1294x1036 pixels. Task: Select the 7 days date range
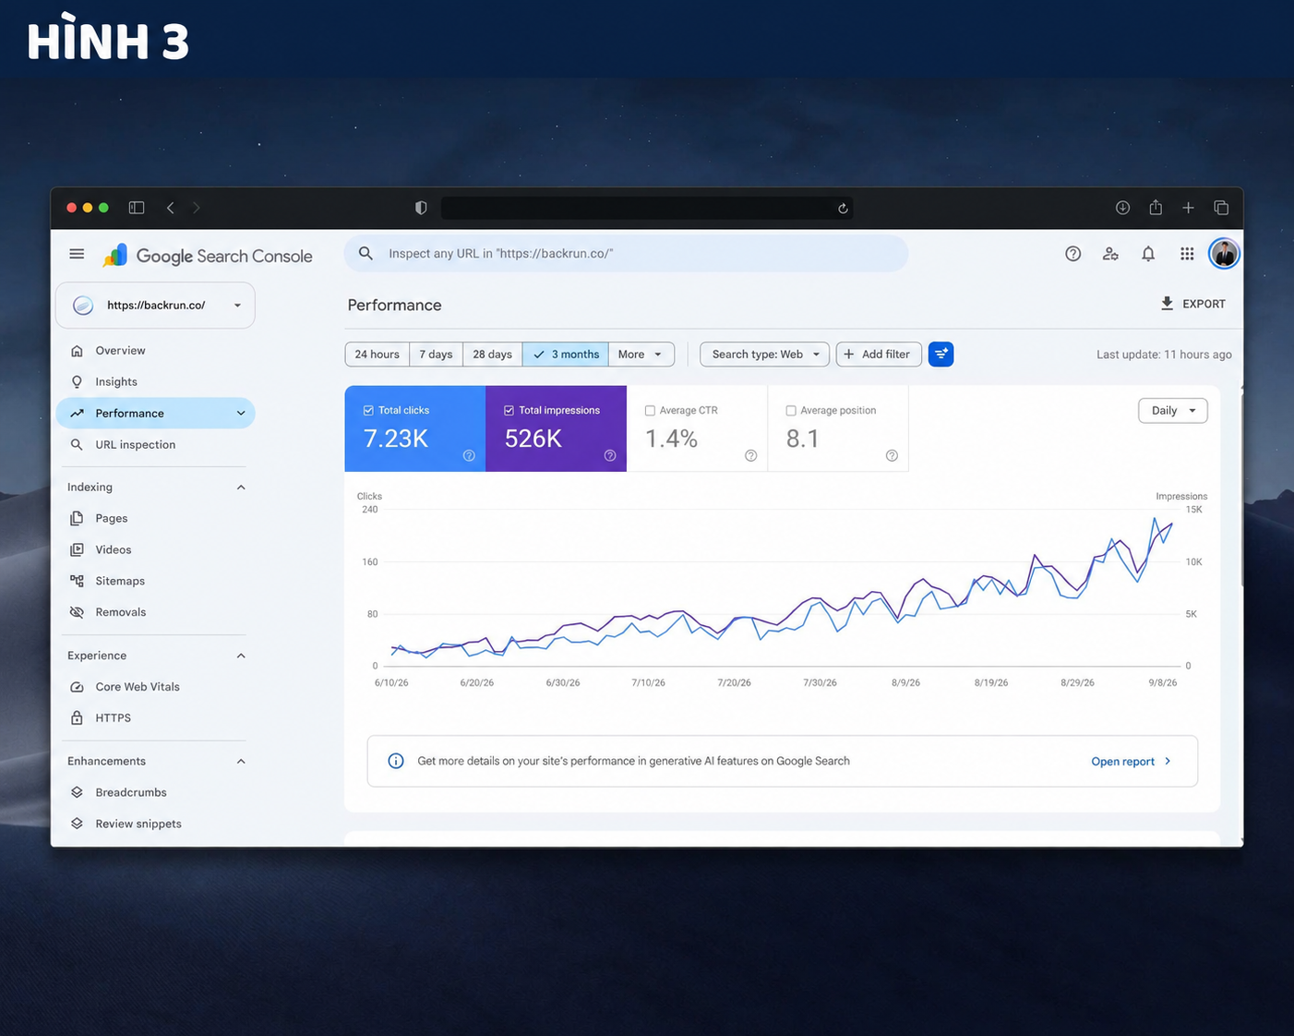(437, 355)
